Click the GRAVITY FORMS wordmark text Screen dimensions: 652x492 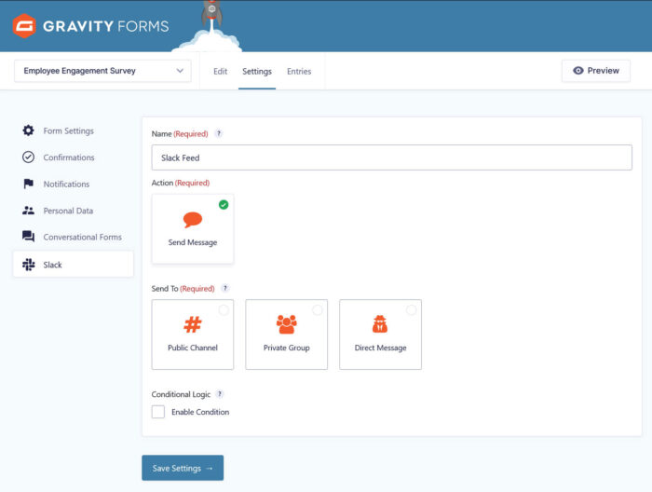tap(105, 26)
